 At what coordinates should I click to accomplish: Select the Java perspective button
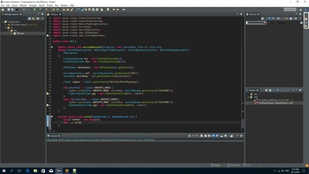click(x=306, y=10)
